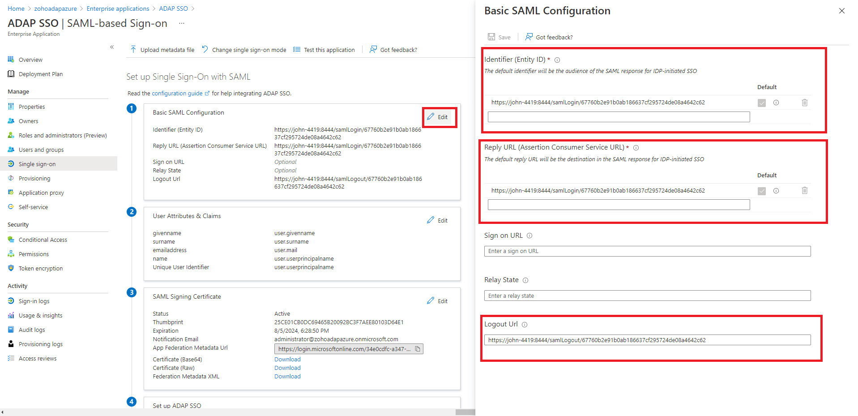
Task: Click the info icon beside Relay State
Action: 525,280
